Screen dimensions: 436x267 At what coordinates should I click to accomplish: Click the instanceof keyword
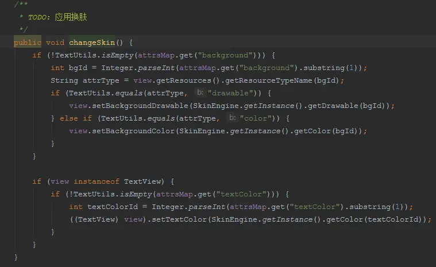click(97, 181)
